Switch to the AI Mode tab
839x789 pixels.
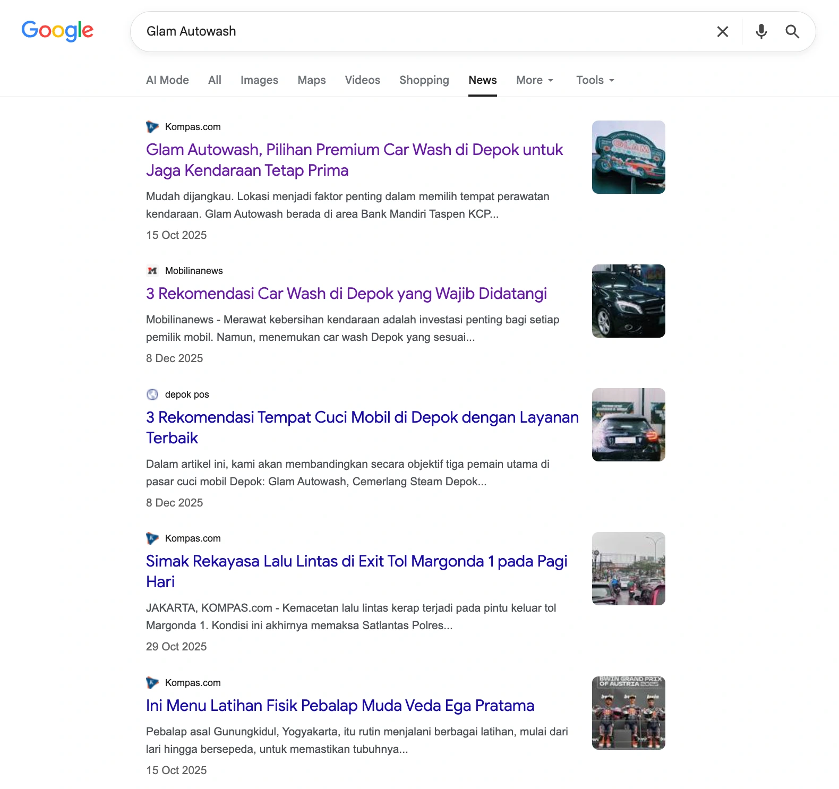coord(167,80)
